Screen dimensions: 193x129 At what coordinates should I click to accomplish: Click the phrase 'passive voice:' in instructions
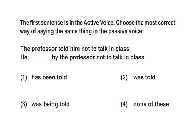coord(126,31)
